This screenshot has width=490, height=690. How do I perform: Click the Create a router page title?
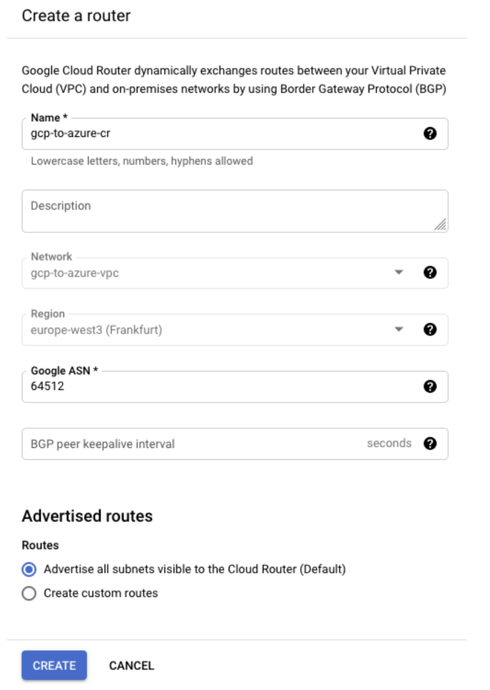(76, 16)
